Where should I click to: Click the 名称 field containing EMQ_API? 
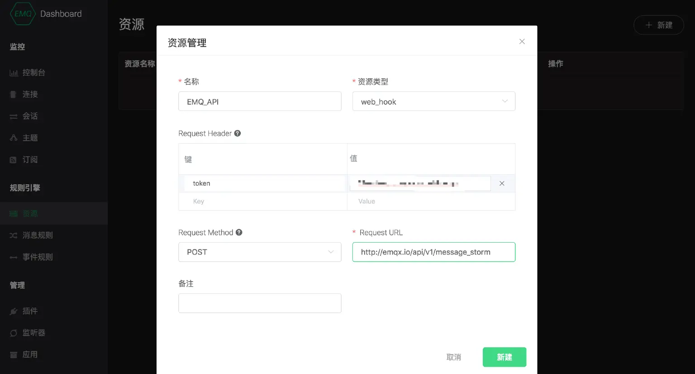[x=260, y=101]
